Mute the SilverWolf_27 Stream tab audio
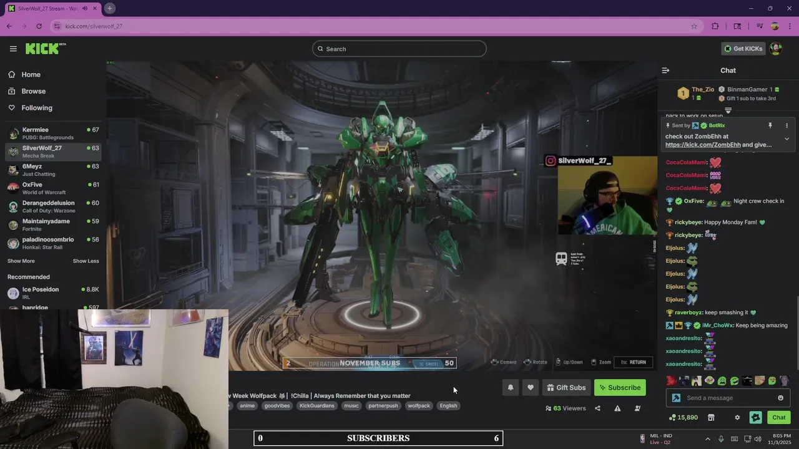The width and height of the screenshot is (799, 449). click(84, 9)
